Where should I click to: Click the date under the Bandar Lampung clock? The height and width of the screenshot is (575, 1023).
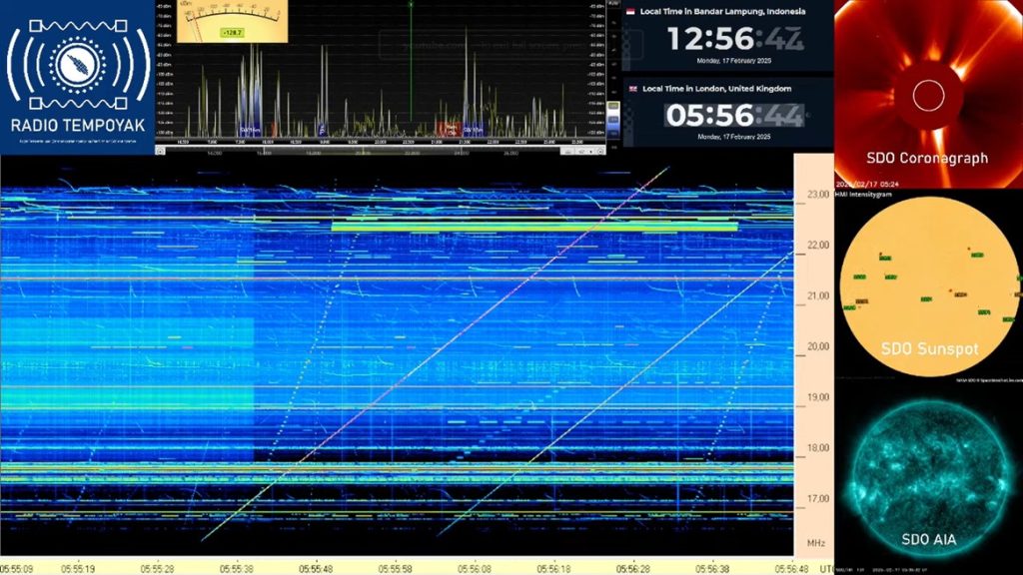point(734,61)
